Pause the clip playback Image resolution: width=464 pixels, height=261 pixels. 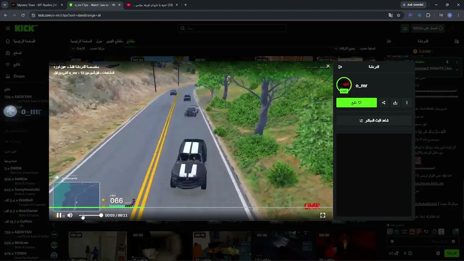[59, 215]
